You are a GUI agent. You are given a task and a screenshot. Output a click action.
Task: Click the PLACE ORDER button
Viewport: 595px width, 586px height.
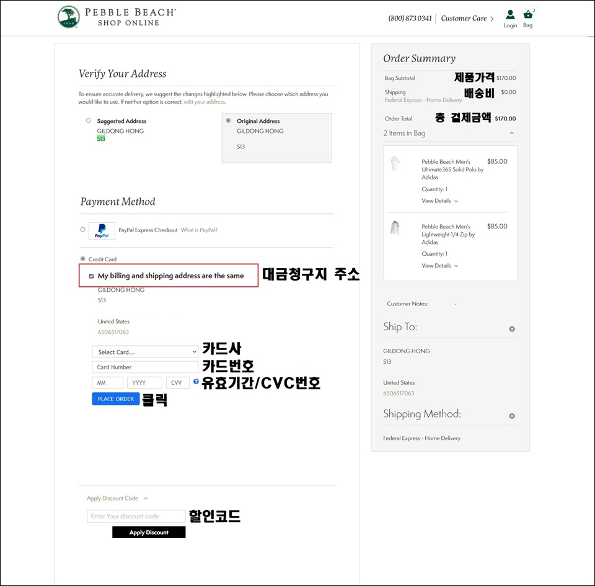(116, 399)
